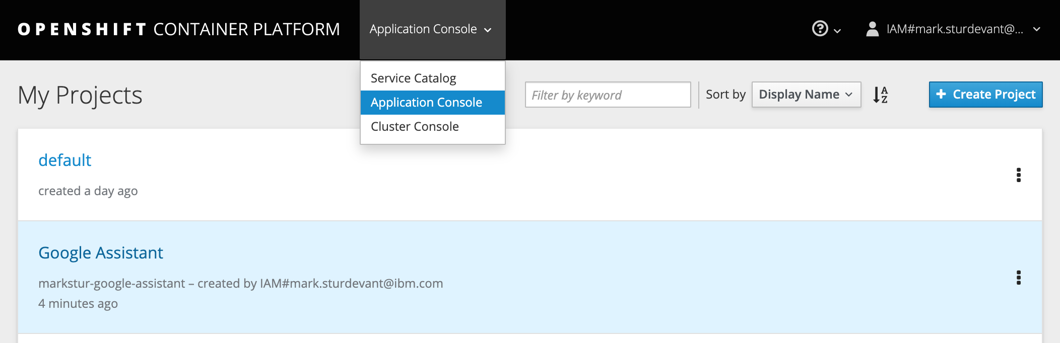The image size is (1060, 343).
Task: Click the 'created a day ago' text
Action: pyautogui.click(x=88, y=191)
